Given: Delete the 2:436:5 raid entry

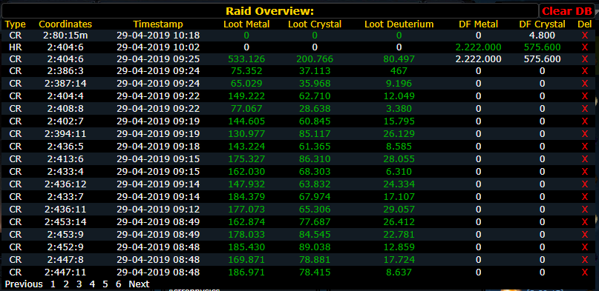Looking at the screenshot, I should pos(584,147).
